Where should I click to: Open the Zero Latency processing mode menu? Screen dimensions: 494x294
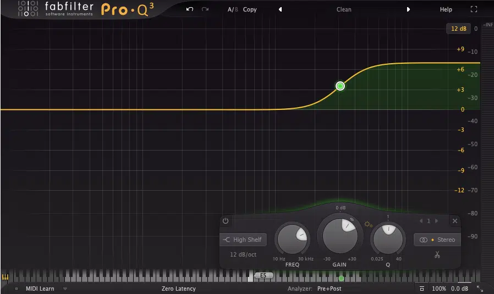pos(179,289)
